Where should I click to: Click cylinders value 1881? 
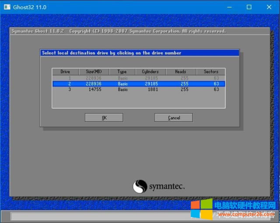pyautogui.click(x=153, y=89)
